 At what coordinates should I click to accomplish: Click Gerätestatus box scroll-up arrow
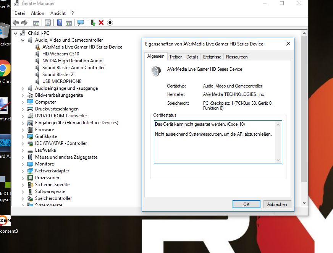(278, 125)
